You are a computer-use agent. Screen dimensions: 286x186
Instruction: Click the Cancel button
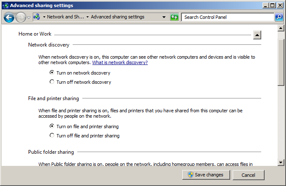click(x=248, y=175)
